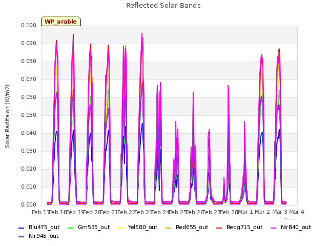The width and height of the screenshot is (328, 246).
Task: Click the red Redg715_out legend color line
Action: 219,228
